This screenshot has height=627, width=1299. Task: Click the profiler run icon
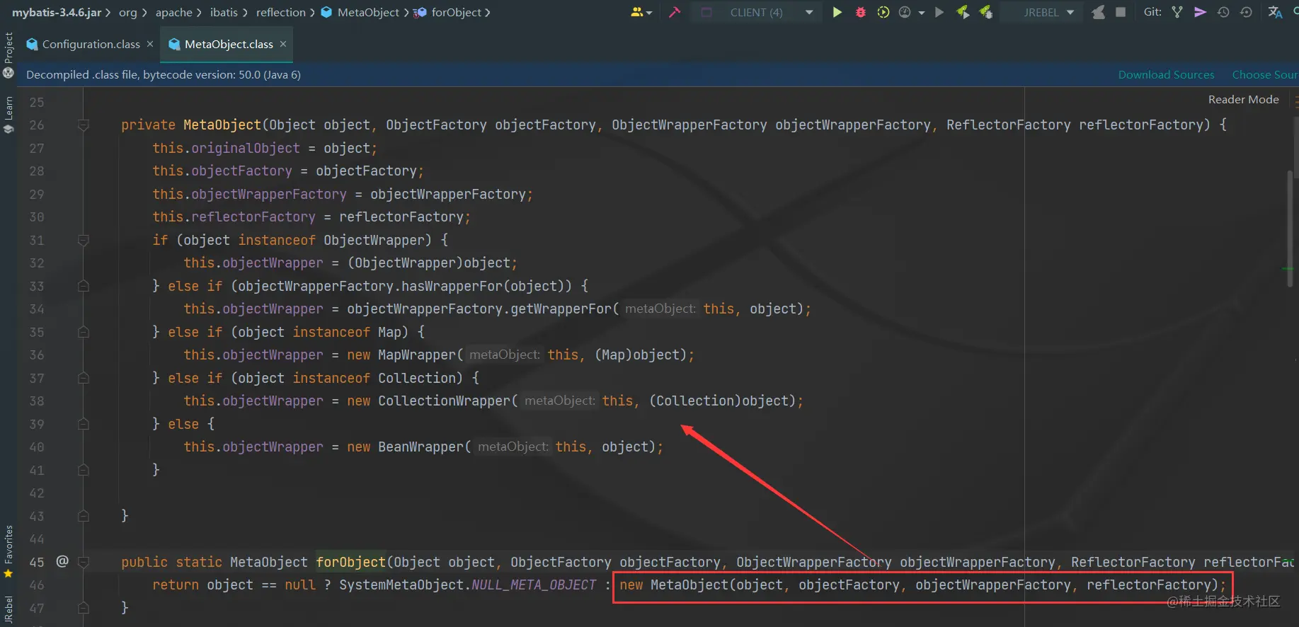coord(905,12)
